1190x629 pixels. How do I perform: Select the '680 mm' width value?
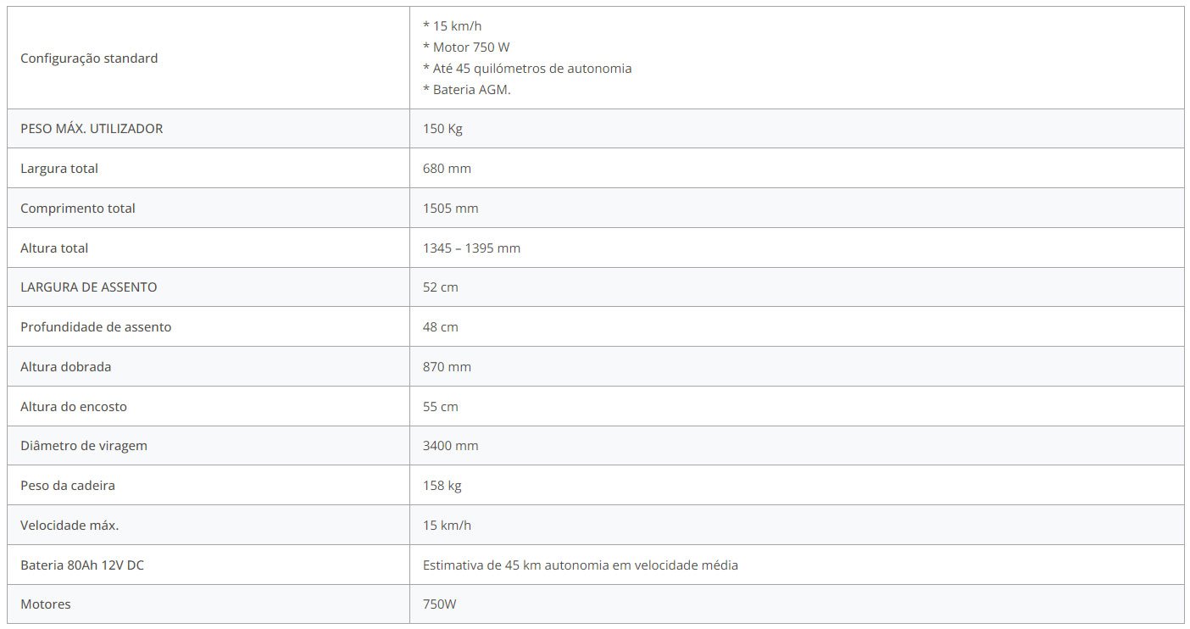click(x=447, y=169)
